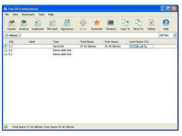Click the status bar space summary text

pyautogui.click(x=43, y=127)
